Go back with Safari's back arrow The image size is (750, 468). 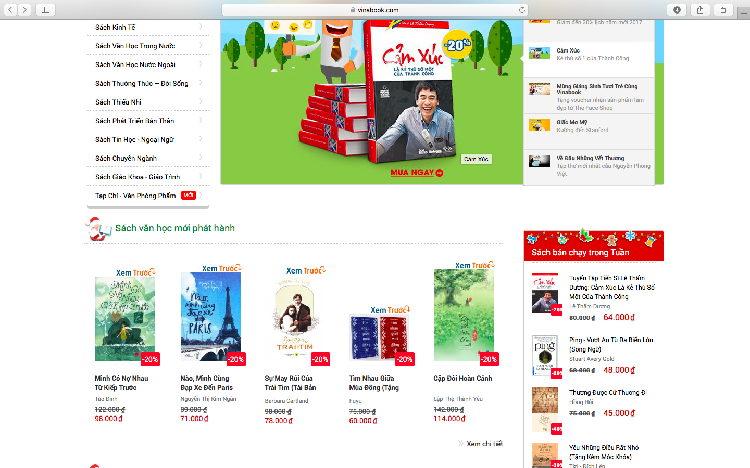tap(10, 10)
